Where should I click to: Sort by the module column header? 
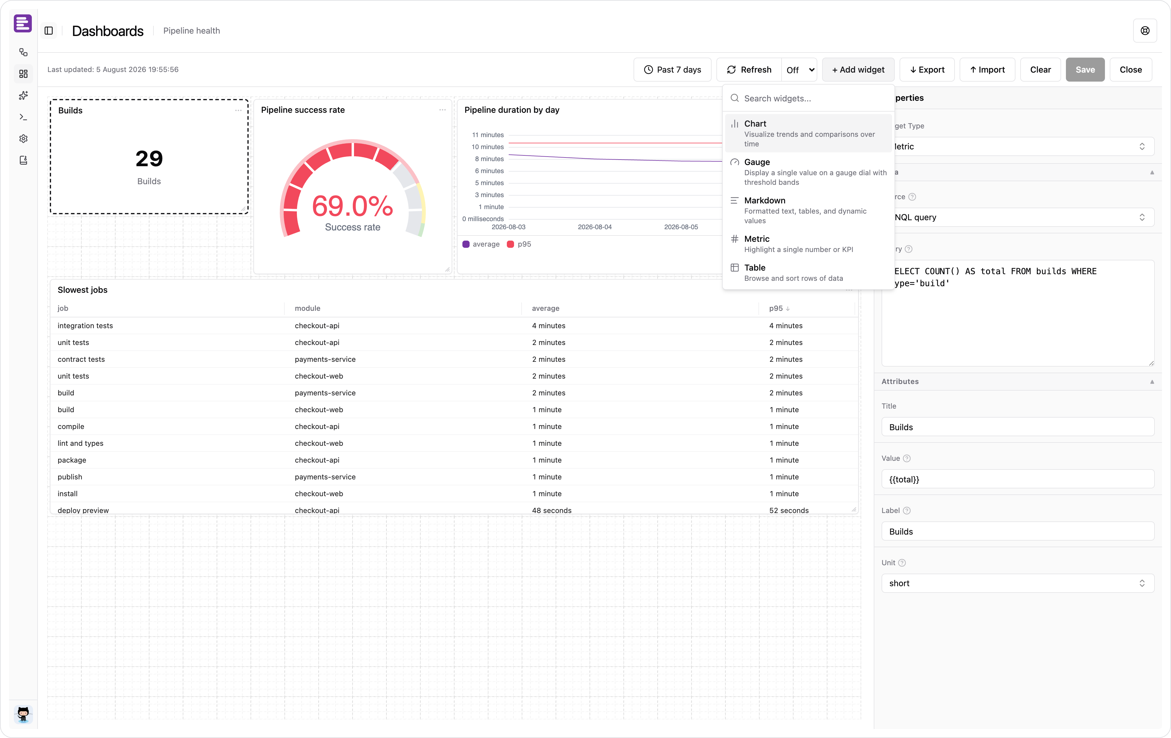pyautogui.click(x=307, y=308)
